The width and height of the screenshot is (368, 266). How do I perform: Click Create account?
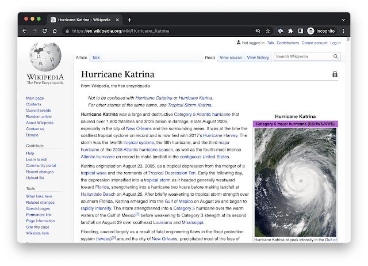pos(315,43)
